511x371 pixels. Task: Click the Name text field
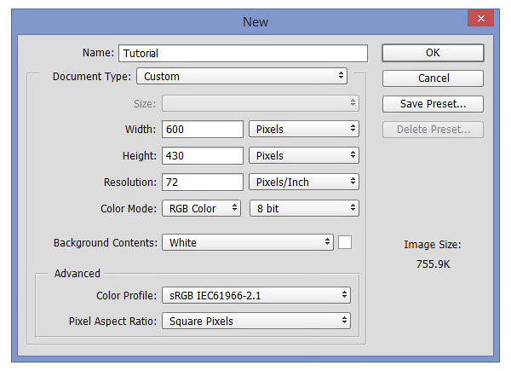[x=243, y=53]
